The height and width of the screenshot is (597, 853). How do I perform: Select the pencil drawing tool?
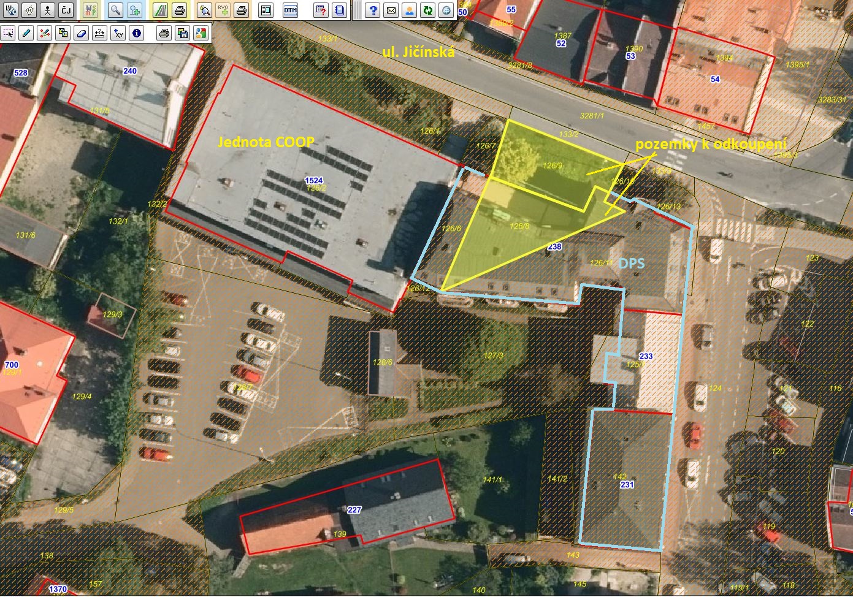(x=26, y=33)
